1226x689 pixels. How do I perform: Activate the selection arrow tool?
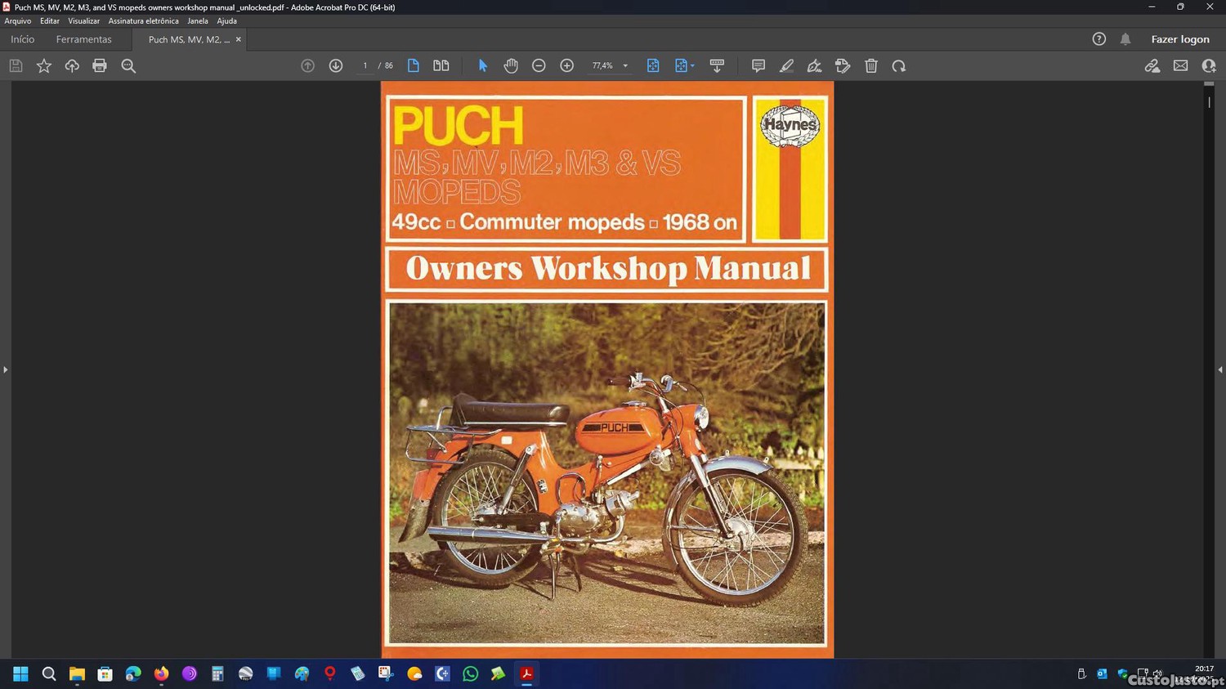pos(482,66)
